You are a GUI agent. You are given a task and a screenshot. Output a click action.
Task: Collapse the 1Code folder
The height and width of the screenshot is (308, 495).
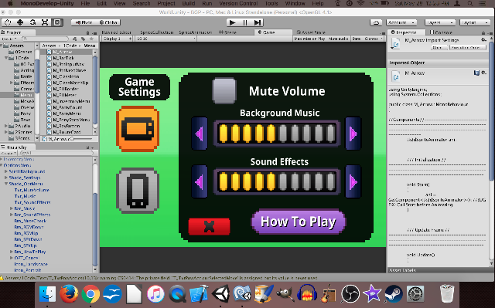coord(6,58)
